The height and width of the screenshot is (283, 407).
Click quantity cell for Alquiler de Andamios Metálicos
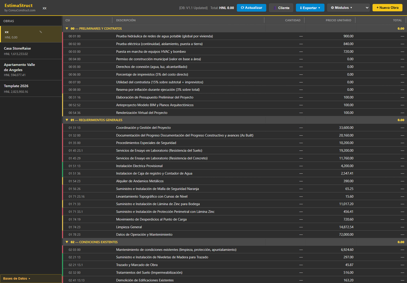click(x=285, y=181)
